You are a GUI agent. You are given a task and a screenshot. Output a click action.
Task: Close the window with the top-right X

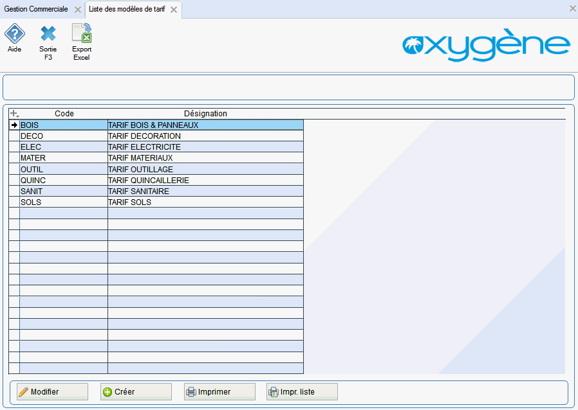pos(572,8)
